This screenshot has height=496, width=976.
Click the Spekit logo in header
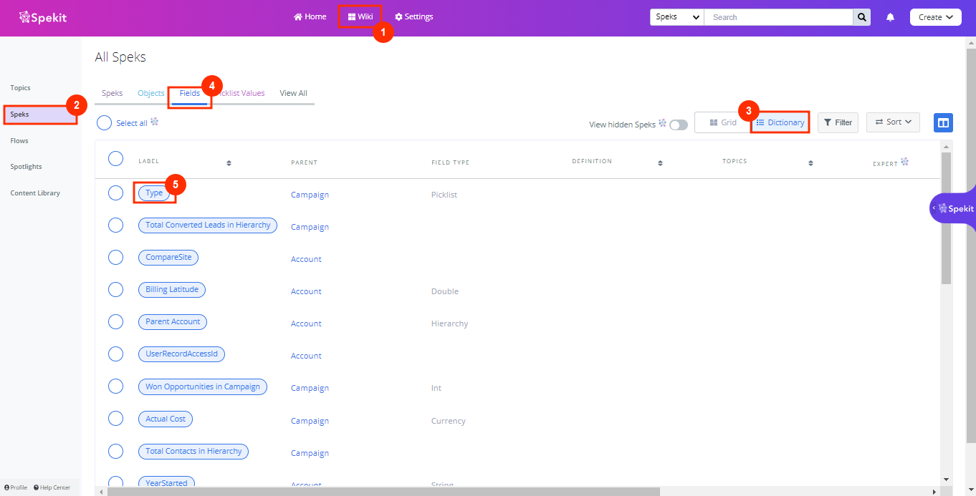[x=43, y=17]
